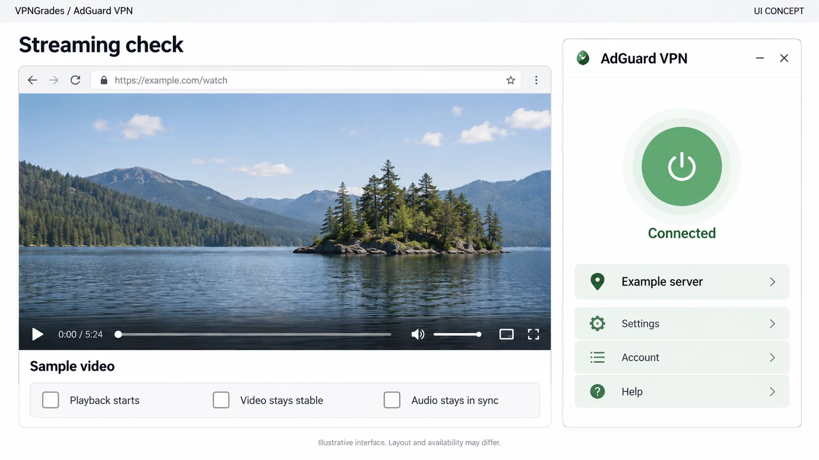Expand the Account row chevron

[773, 358]
